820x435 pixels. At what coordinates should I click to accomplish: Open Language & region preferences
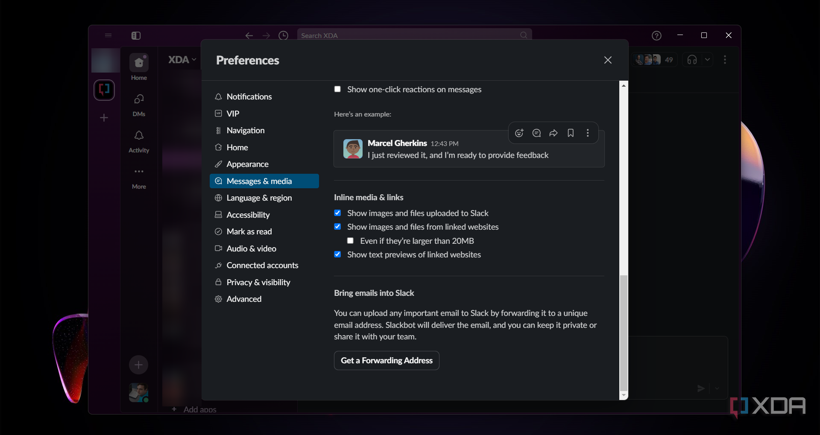point(264,198)
